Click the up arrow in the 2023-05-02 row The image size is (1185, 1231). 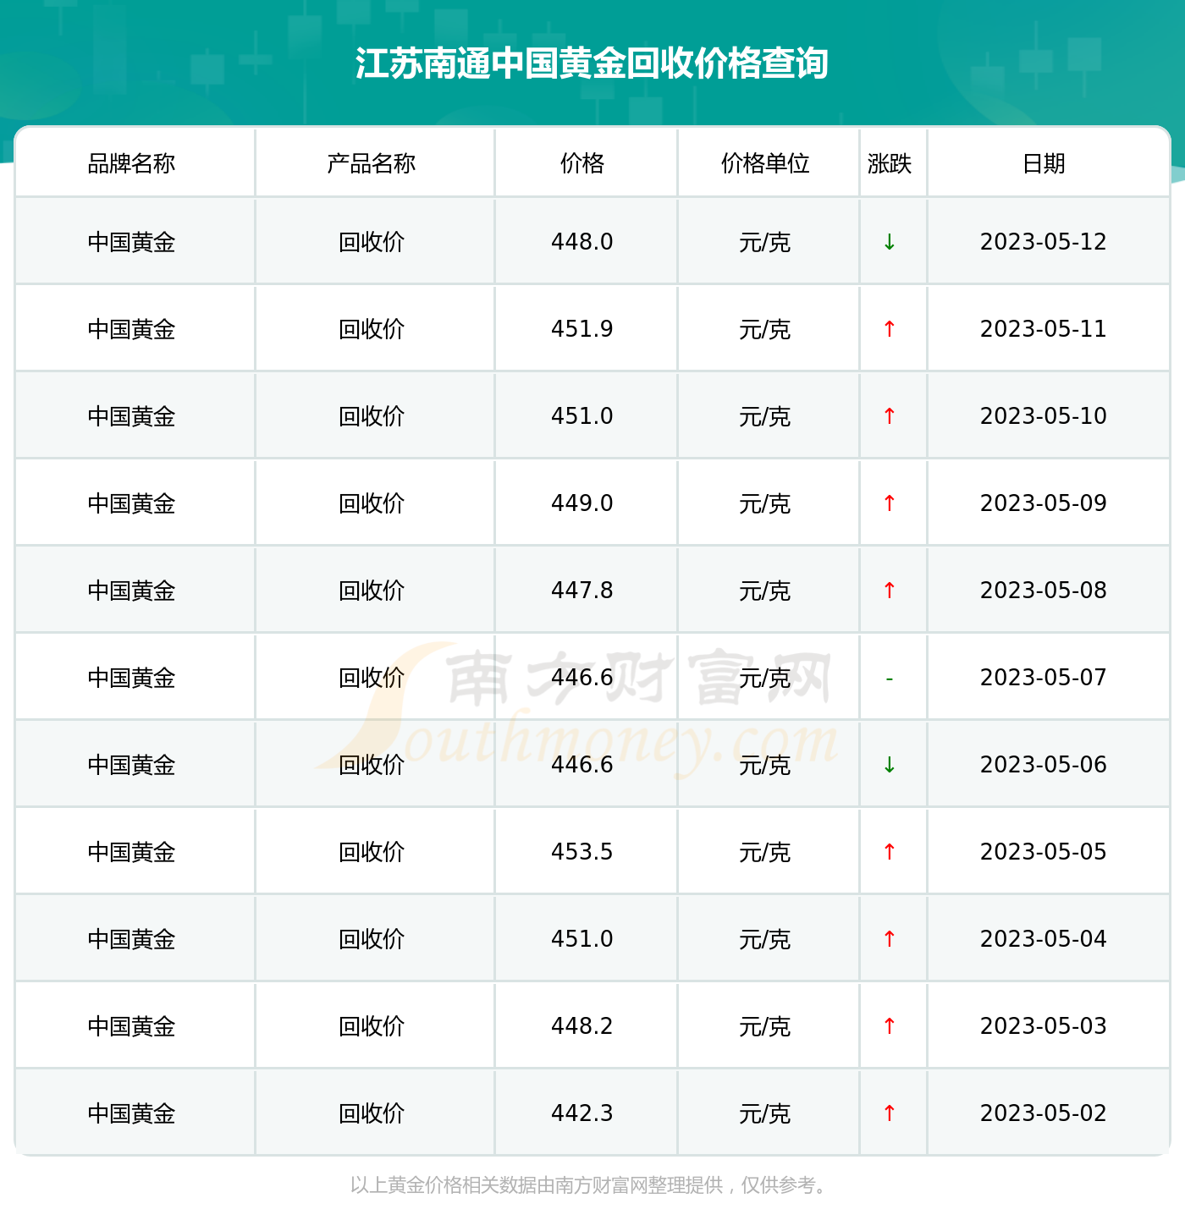point(890,1113)
